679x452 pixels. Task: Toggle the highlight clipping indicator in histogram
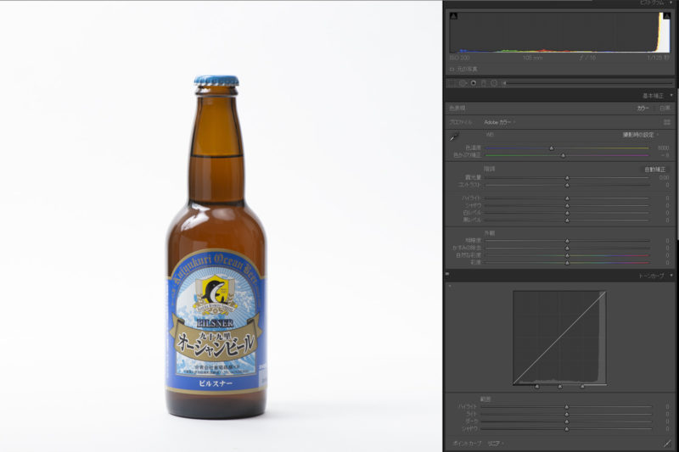pyautogui.click(x=667, y=16)
